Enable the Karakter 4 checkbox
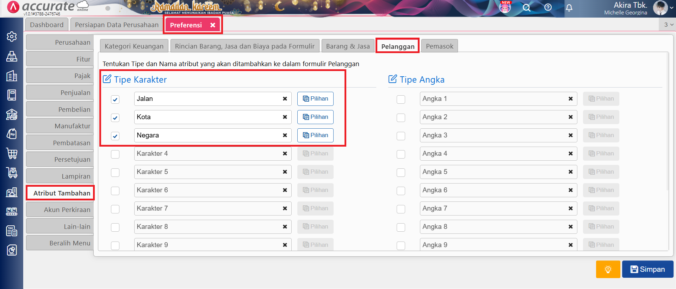The image size is (676, 289). tap(115, 154)
